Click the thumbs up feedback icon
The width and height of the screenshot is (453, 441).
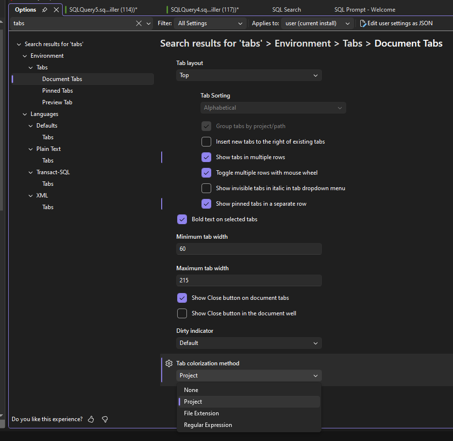click(x=91, y=419)
